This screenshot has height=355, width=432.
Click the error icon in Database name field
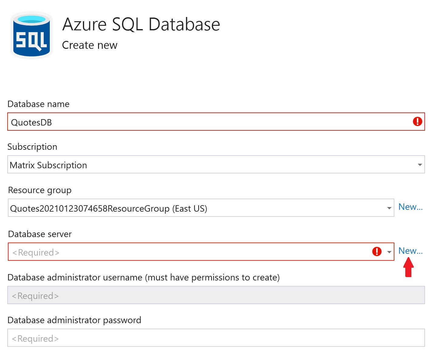[417, 122]
